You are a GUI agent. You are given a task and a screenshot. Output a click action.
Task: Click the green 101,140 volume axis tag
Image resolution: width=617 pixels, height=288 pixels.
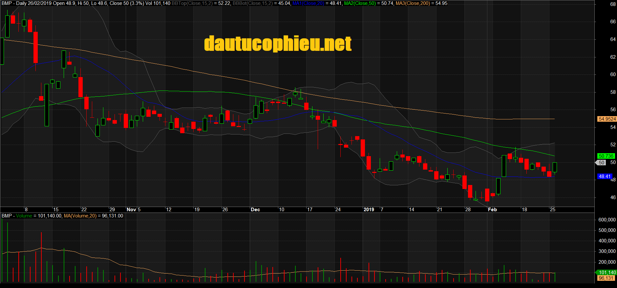click(x=607, y=273)
